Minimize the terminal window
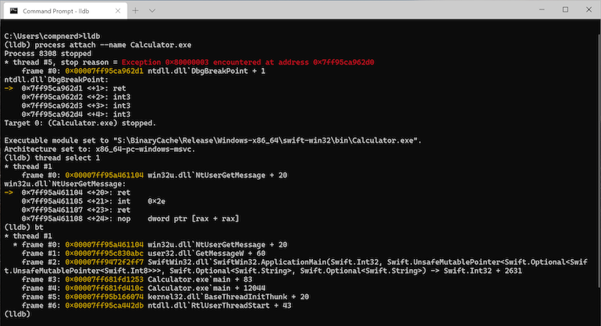601x326 pixels. pos(516,10)
